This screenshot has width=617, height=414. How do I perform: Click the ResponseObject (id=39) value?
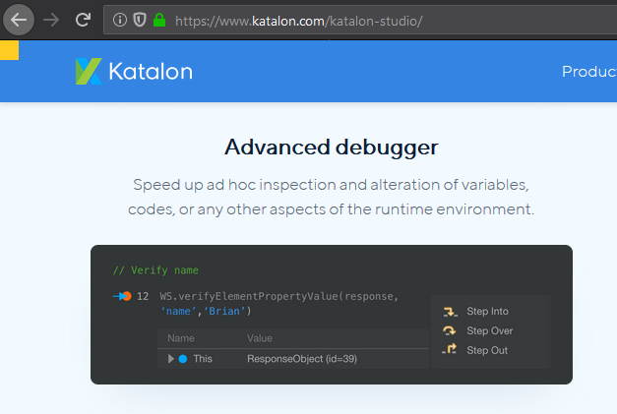[x=301, y=359]
